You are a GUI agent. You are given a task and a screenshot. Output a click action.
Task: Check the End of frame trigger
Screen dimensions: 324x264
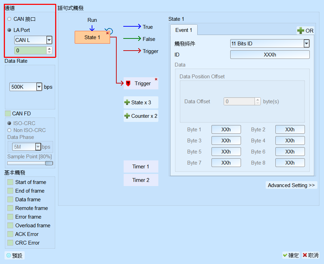(x=10, y=191)
